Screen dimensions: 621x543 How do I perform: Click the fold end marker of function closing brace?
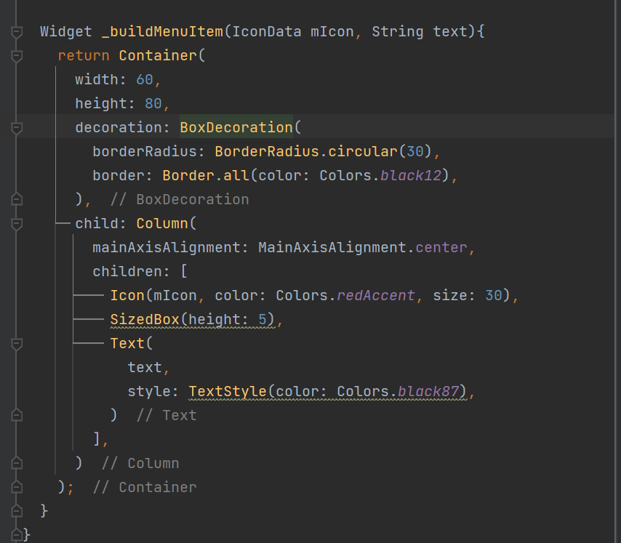(x=17, y=511)
